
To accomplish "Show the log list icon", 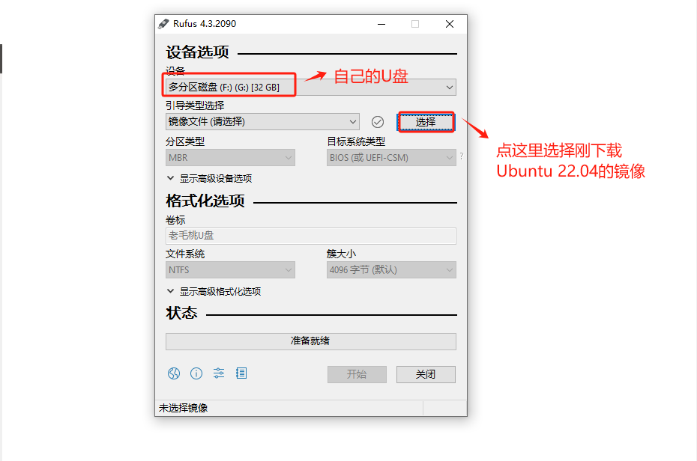I will point(241,373).
